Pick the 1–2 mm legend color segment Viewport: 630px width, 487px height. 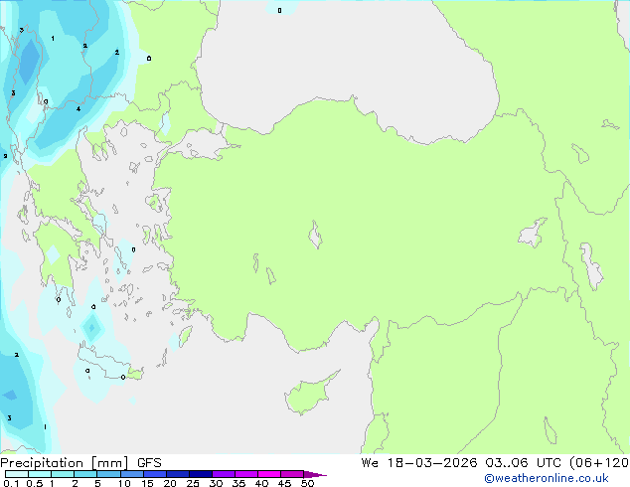coord(63,474)
